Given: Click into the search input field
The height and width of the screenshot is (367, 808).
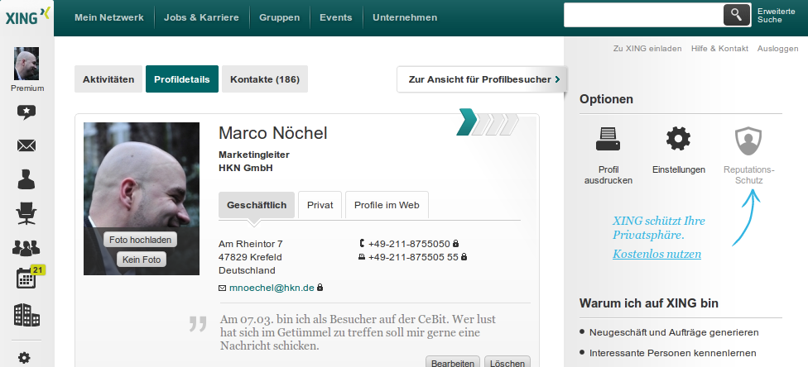Looking at the screenshot, I should (643, 15).
